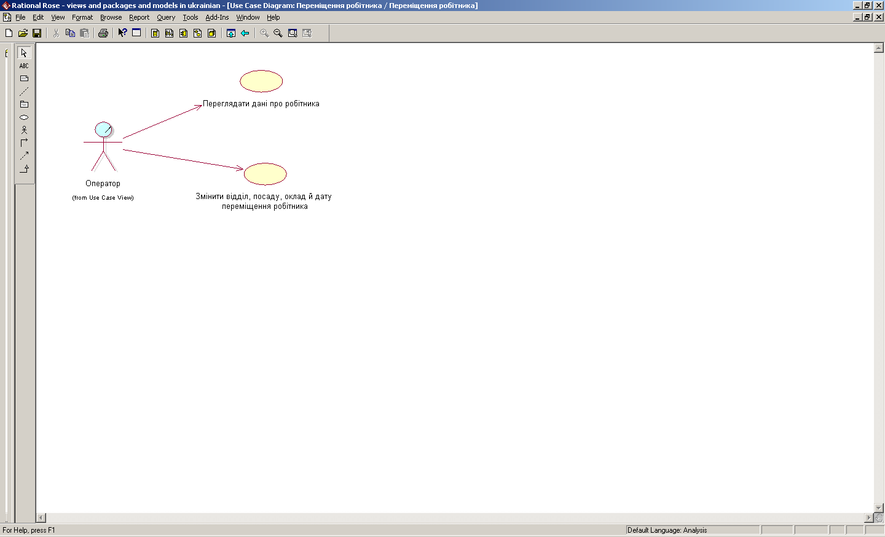Image resolution: width=885 pixels, height=537 pixels.
Task: Activate Context Sensitive Help pointer icon
Action: tap(122, 33)
